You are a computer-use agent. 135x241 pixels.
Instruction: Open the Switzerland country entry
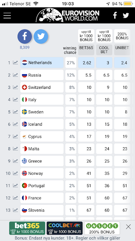click(x=42, y=87)
